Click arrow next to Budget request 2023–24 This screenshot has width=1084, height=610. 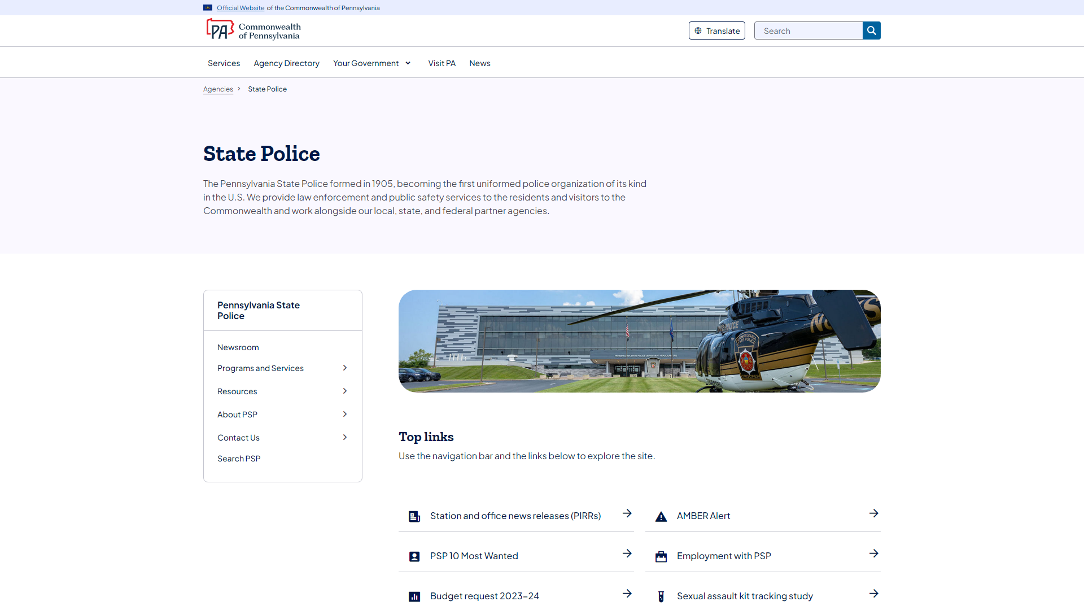[x=627, y=594]
